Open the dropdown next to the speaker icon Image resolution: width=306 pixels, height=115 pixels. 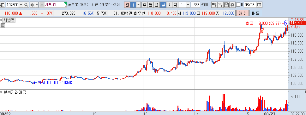[37, 5]
